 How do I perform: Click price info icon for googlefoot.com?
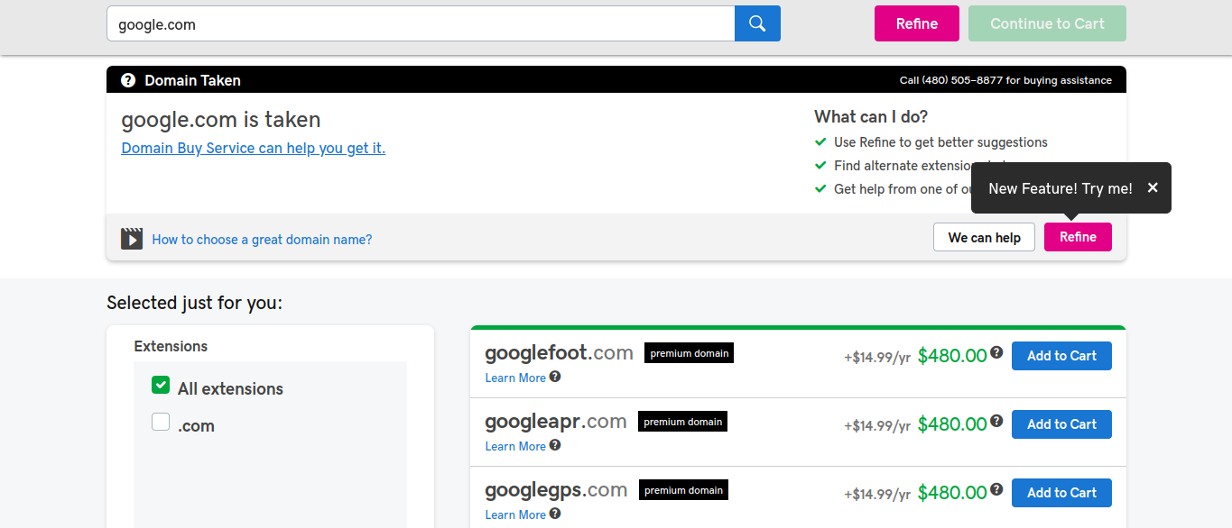coord(996,352)
